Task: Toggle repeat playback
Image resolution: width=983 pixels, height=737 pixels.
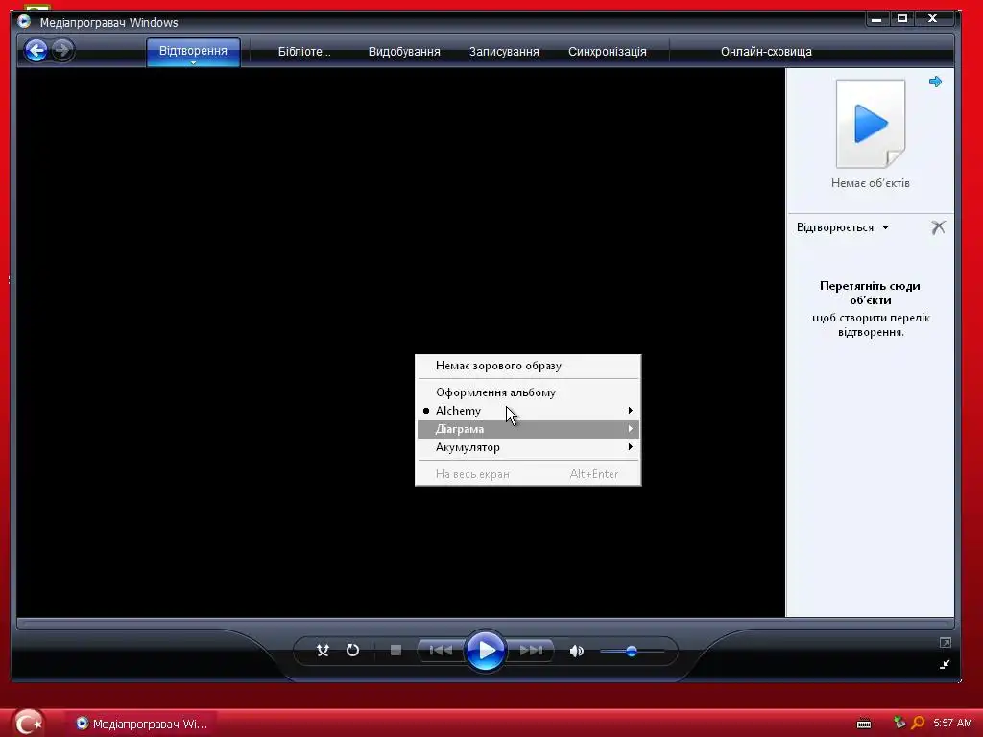Action: (353, 650)
